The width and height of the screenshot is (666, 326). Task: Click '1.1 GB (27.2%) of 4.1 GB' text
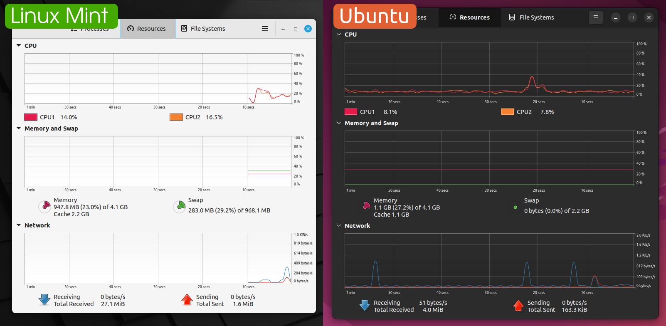point(407,207)
